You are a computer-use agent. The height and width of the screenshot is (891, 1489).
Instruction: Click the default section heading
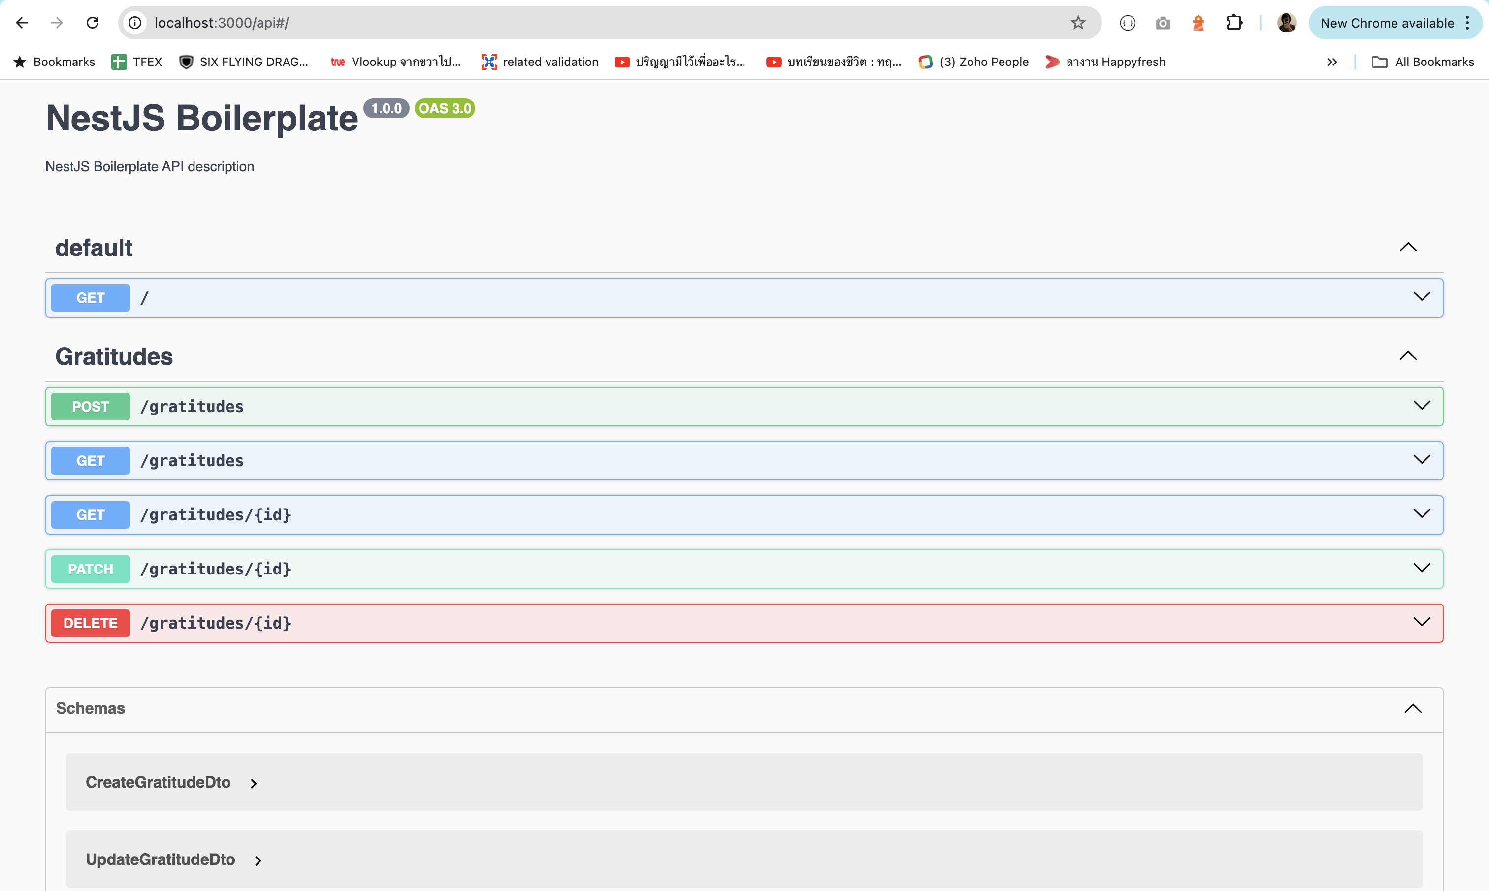pyautogui.click(x=94, y=248)
